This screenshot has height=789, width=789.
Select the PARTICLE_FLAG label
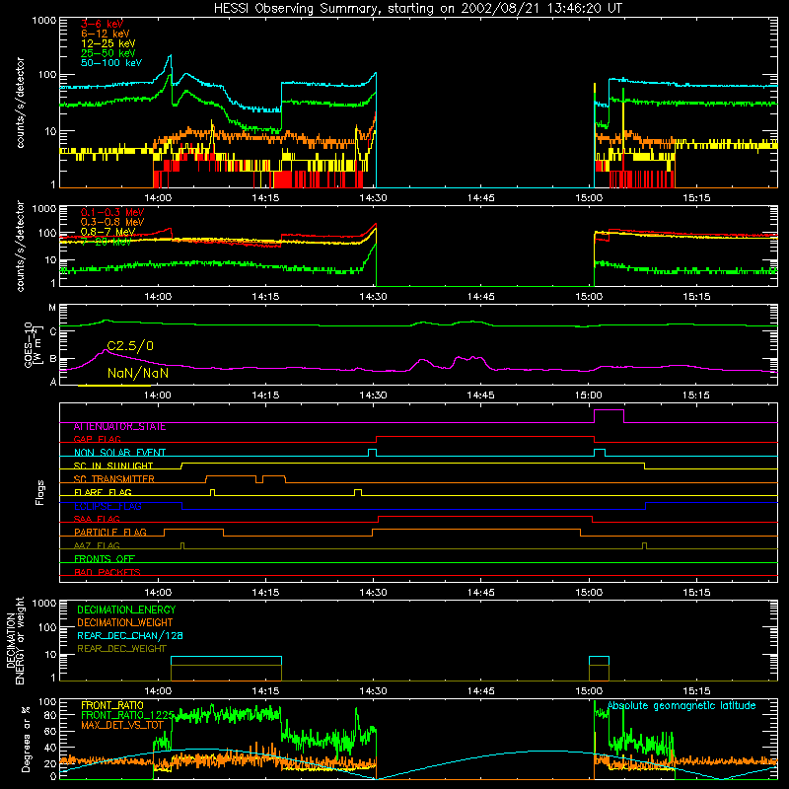click(110, 533)
